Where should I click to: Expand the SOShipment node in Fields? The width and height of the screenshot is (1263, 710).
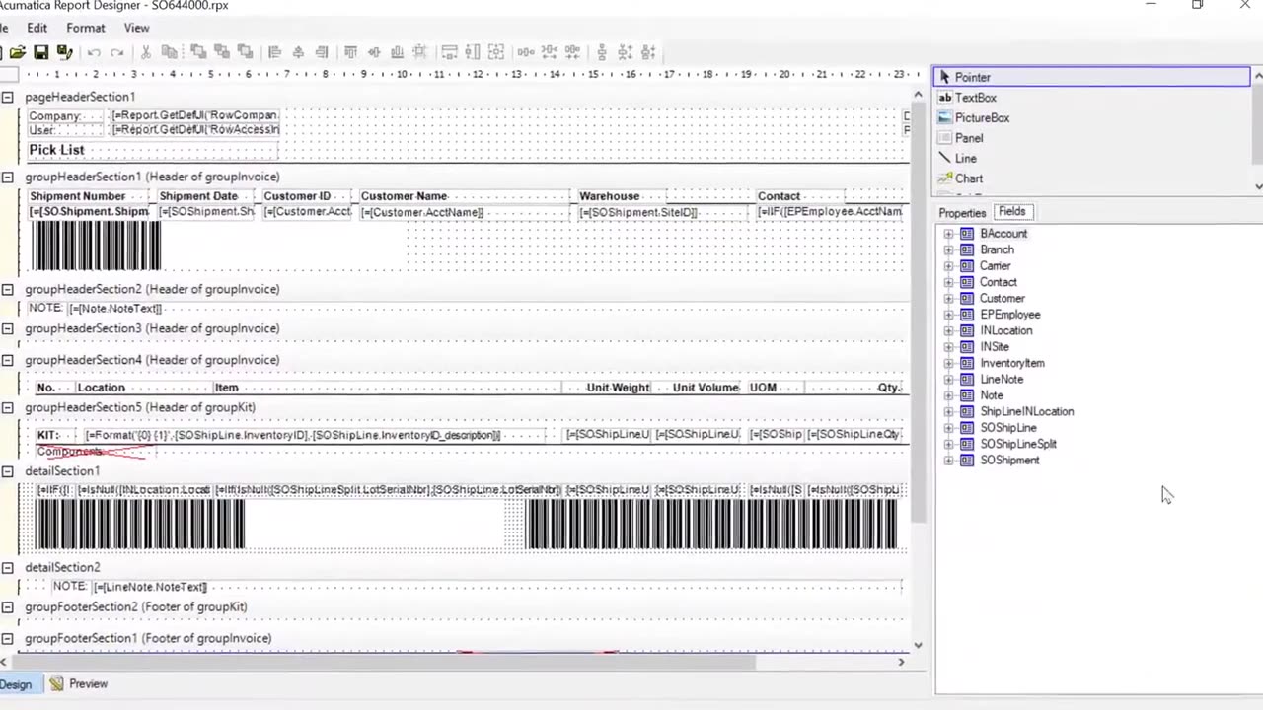[948, 461]
